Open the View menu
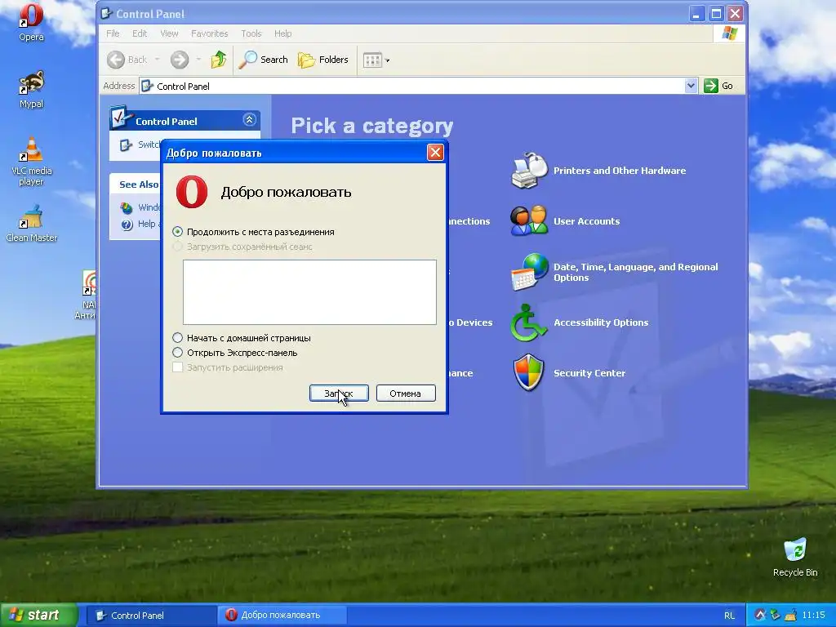 pos(169,33)
